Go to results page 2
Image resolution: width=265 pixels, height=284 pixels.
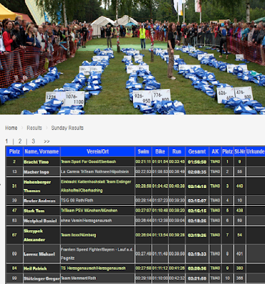(x=20, y=141)
